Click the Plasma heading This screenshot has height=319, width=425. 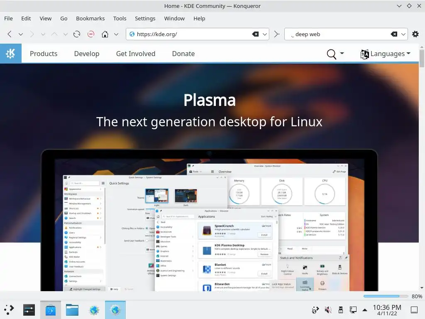210,100
